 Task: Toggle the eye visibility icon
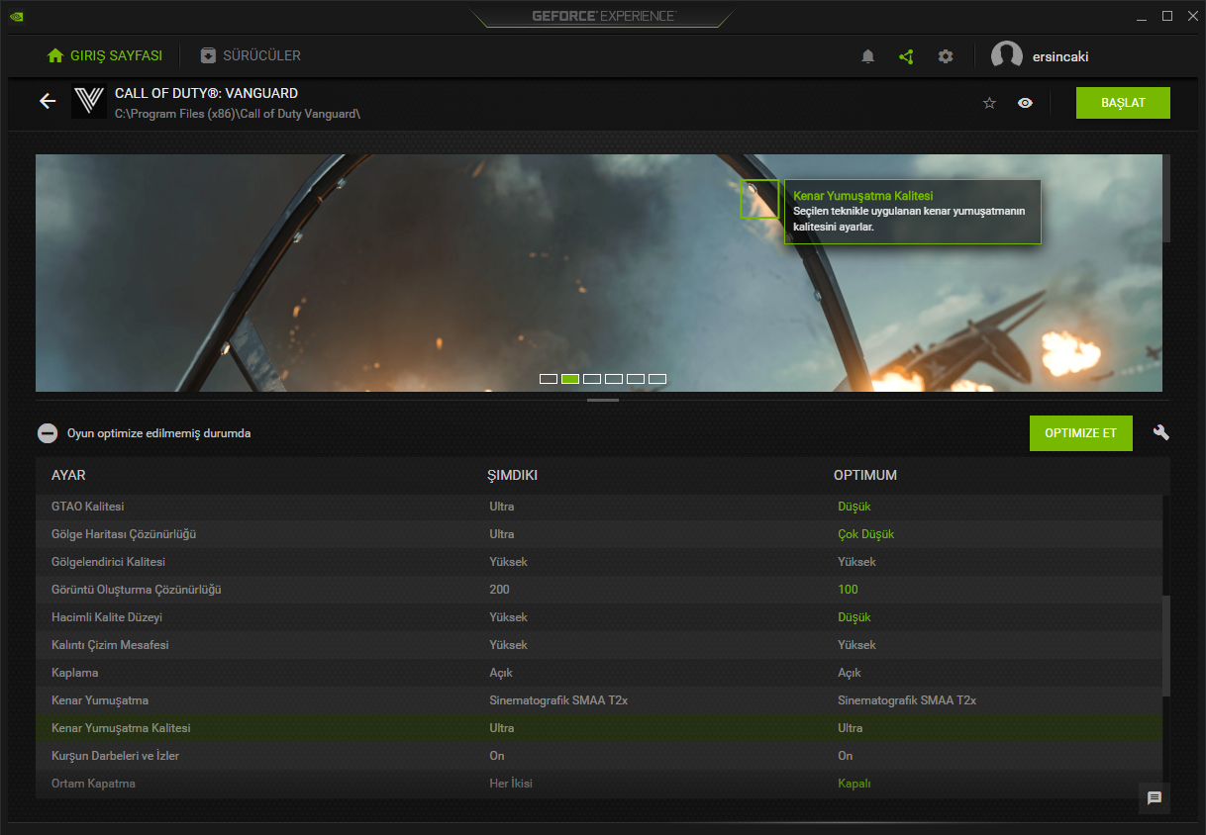[x=1025, y=103]
